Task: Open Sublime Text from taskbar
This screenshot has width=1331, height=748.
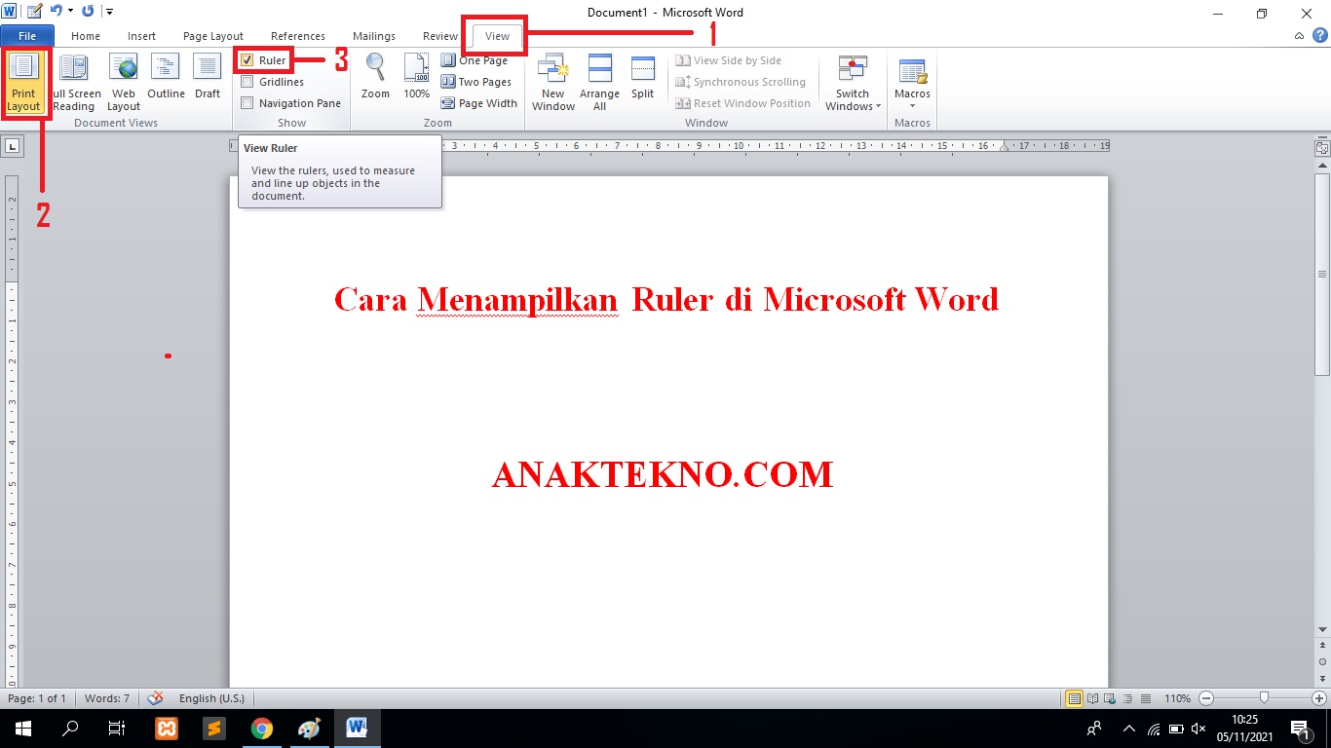Action: point(214,728)
